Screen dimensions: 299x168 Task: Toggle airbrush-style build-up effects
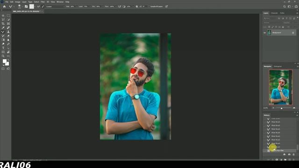pos(120,7)
